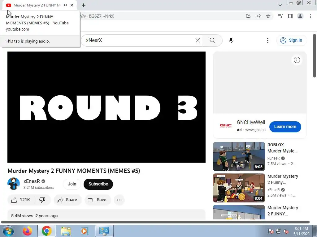This screenshot has height=237, width=317.
Task: Open the ad info icon
Action: coord(297,60)
